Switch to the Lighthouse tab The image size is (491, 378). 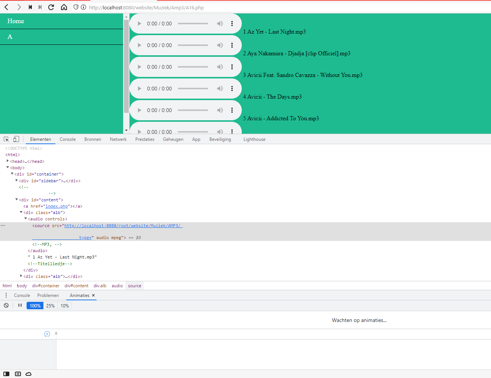coord(254,139)
